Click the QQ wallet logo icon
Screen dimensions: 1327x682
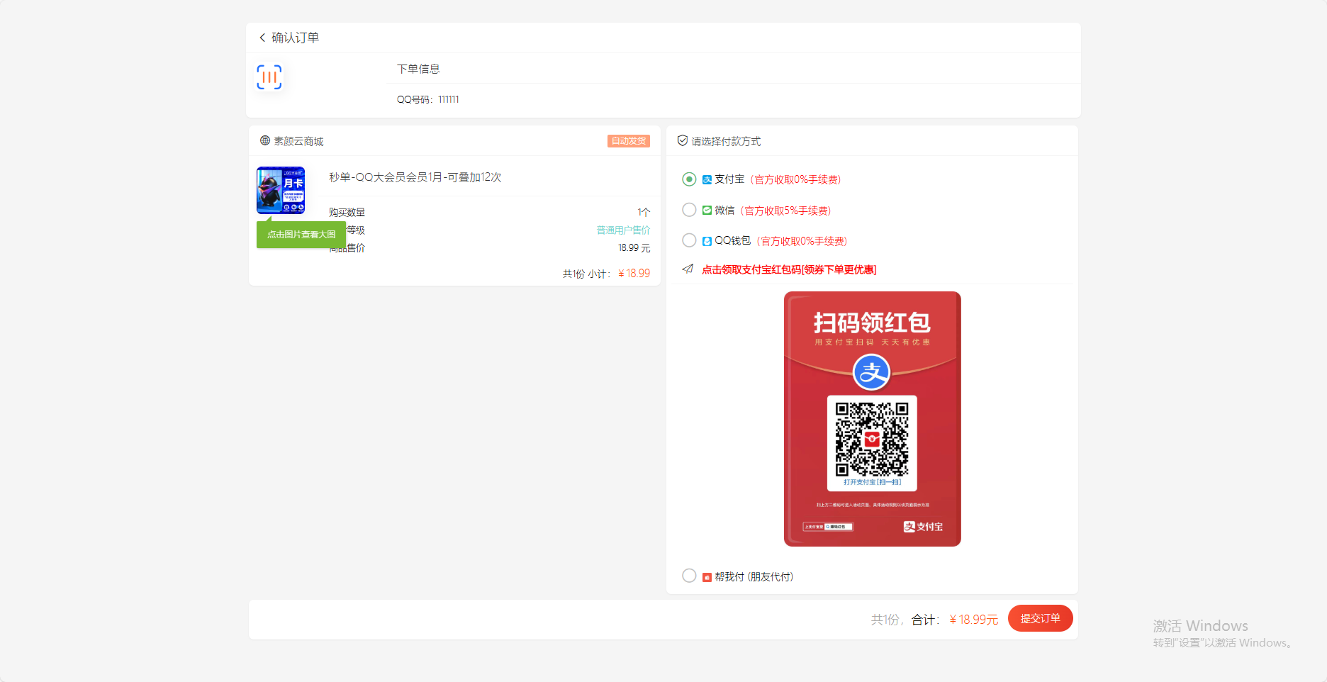click(x=707, y=241)
